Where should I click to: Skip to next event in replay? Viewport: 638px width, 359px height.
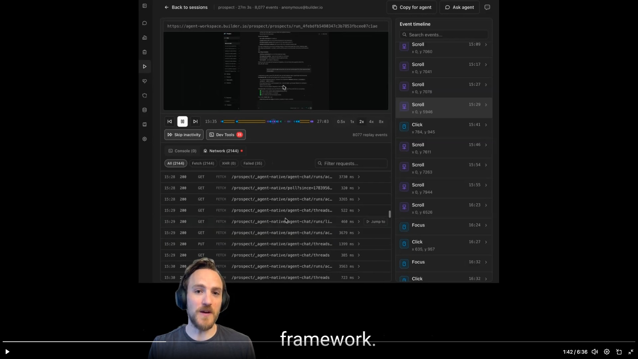pos(195,122)
